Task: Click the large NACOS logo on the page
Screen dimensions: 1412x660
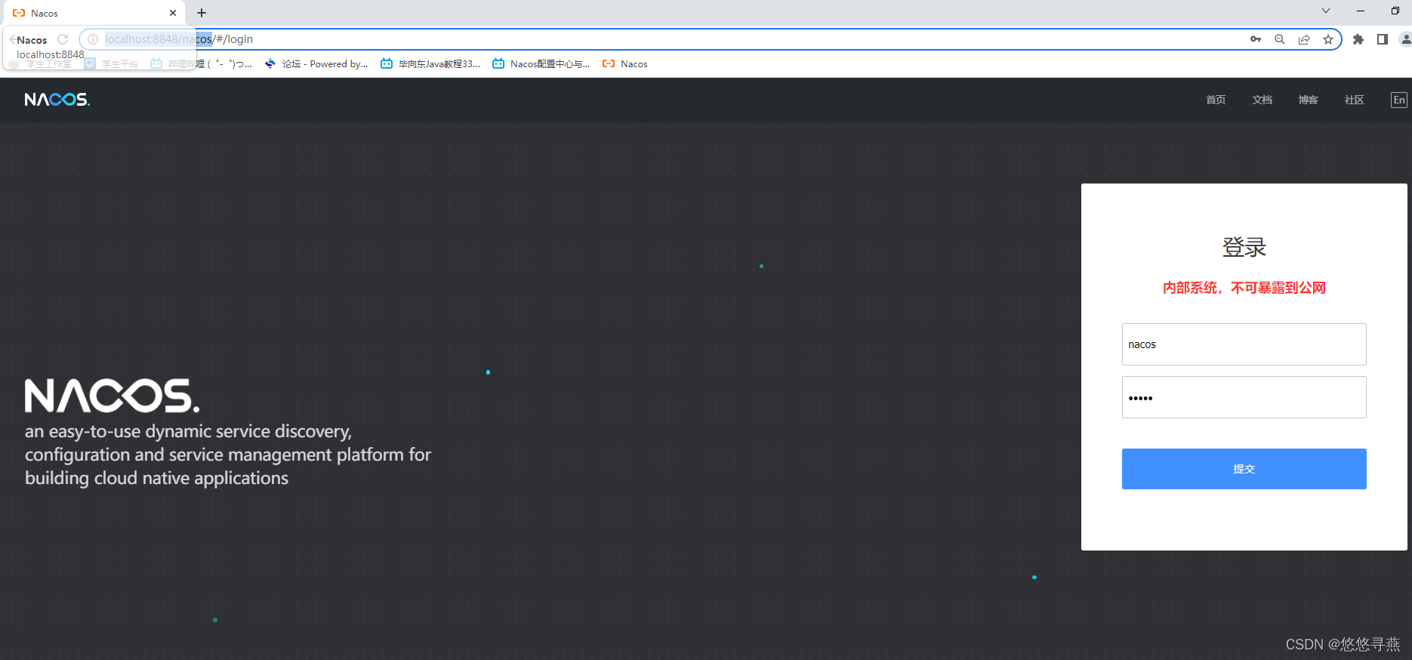Action: point(113,396)
